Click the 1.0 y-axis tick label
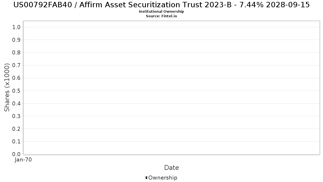 [x=16, y=27]
